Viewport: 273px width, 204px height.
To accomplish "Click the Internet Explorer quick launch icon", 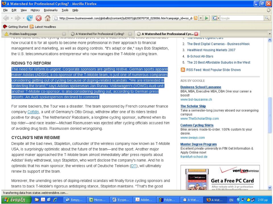I will (55, 200).
